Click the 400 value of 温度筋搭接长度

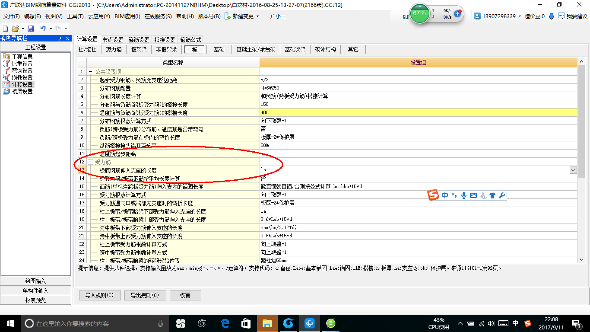tap(419, 113)
